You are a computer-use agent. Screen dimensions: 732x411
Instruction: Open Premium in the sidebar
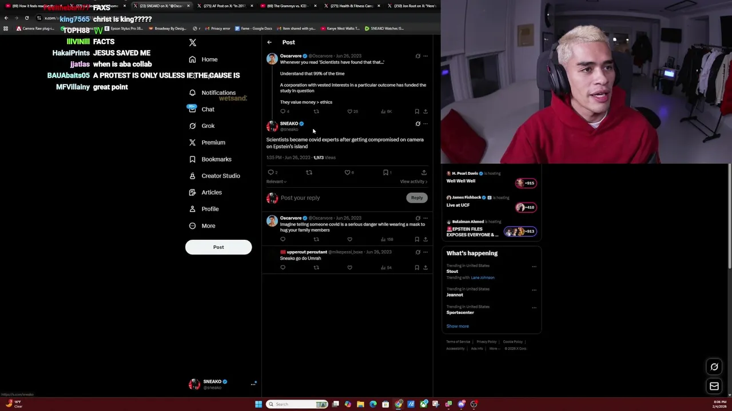(207, 142)
